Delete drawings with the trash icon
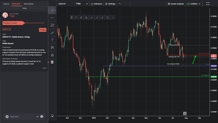The width and height of the screenshot is (218, 123). tap(52, 62)
